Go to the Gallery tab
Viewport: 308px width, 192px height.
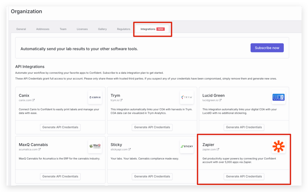(x=103, y=29)
